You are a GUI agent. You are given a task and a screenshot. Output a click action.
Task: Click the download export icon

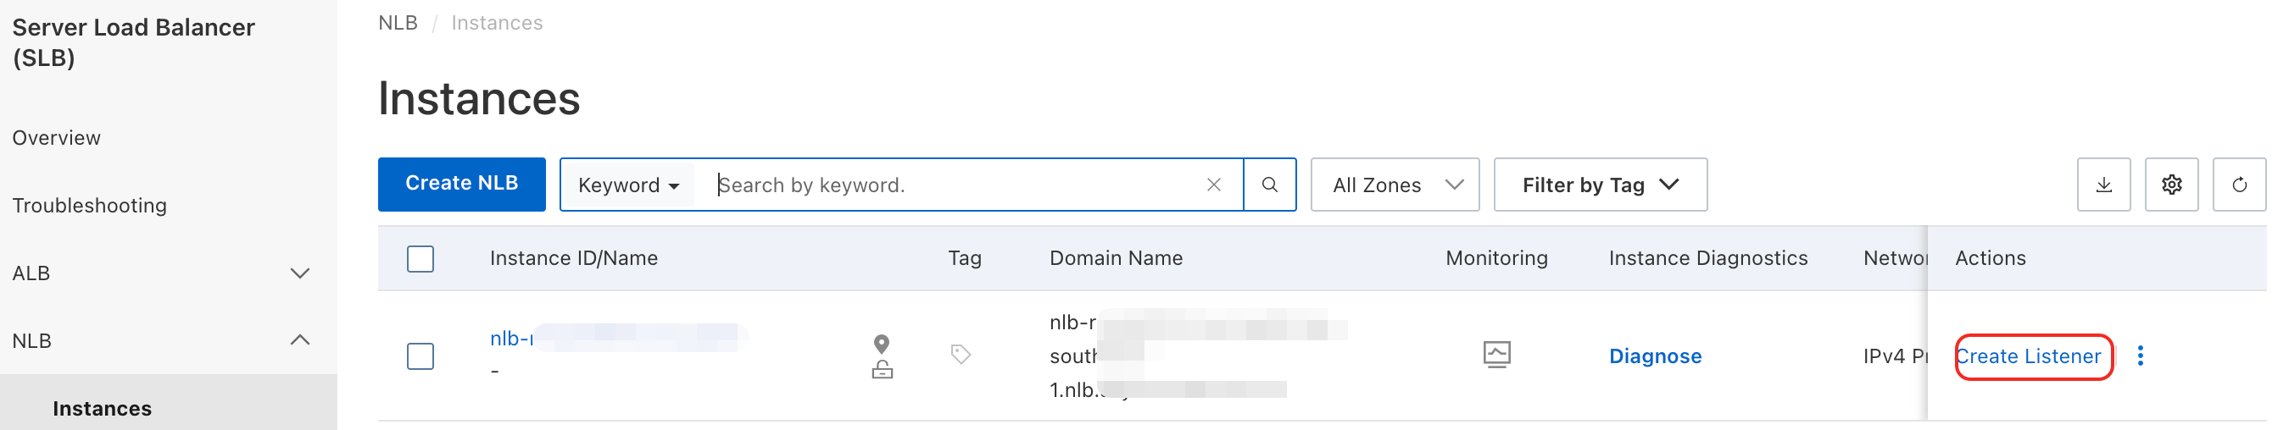click(2102, 185)
